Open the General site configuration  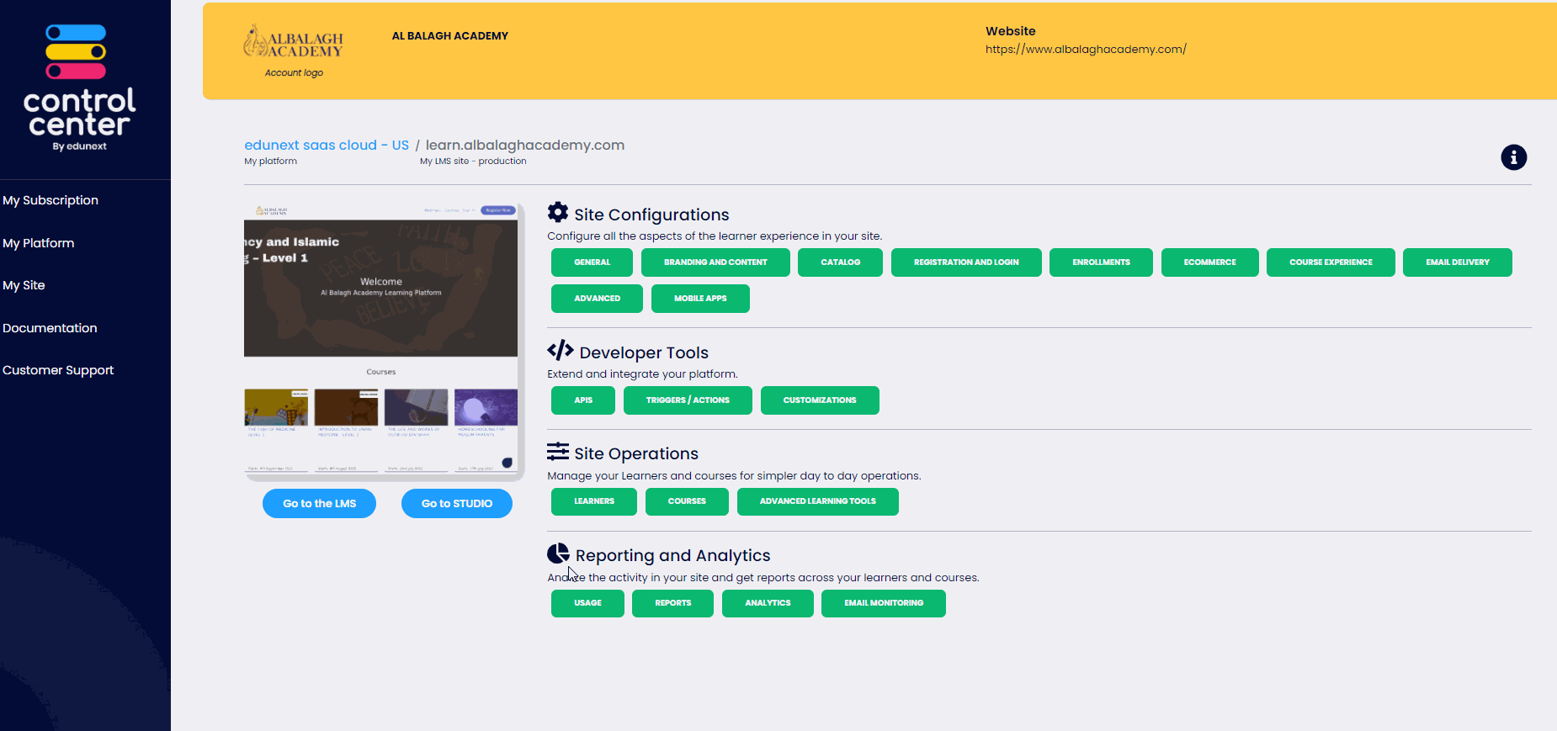[x=593, y=262]
